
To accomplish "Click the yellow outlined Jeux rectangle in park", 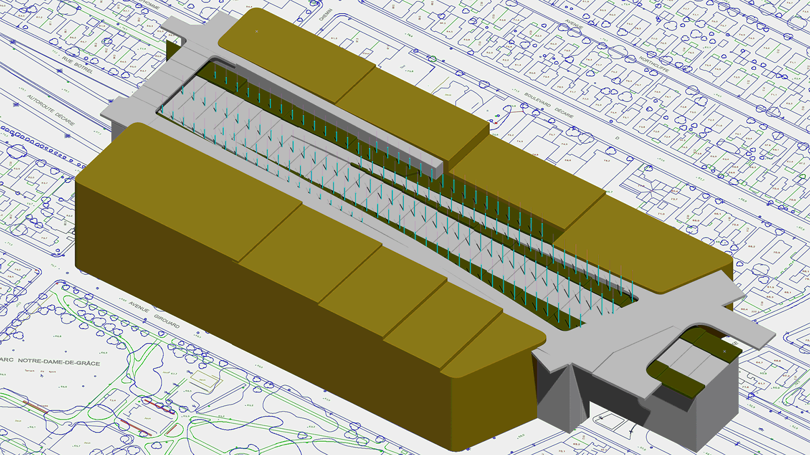I will [x=204, y=380].
